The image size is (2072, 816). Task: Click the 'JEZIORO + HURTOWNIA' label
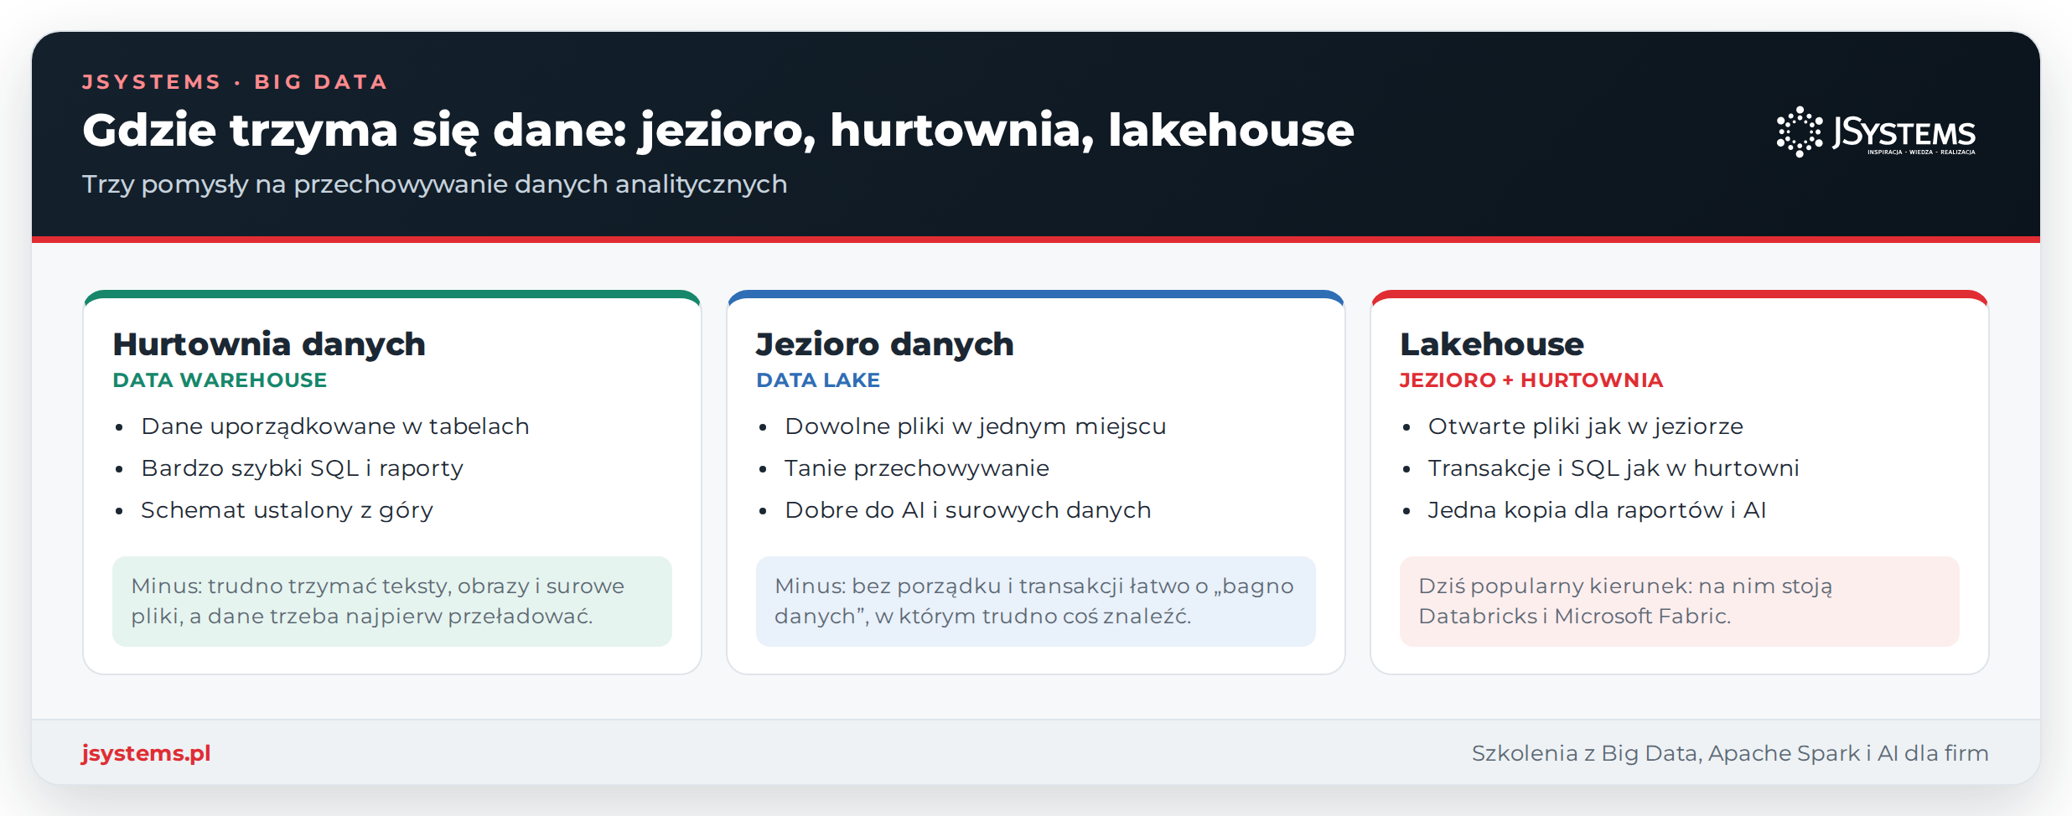point(1531,380)
